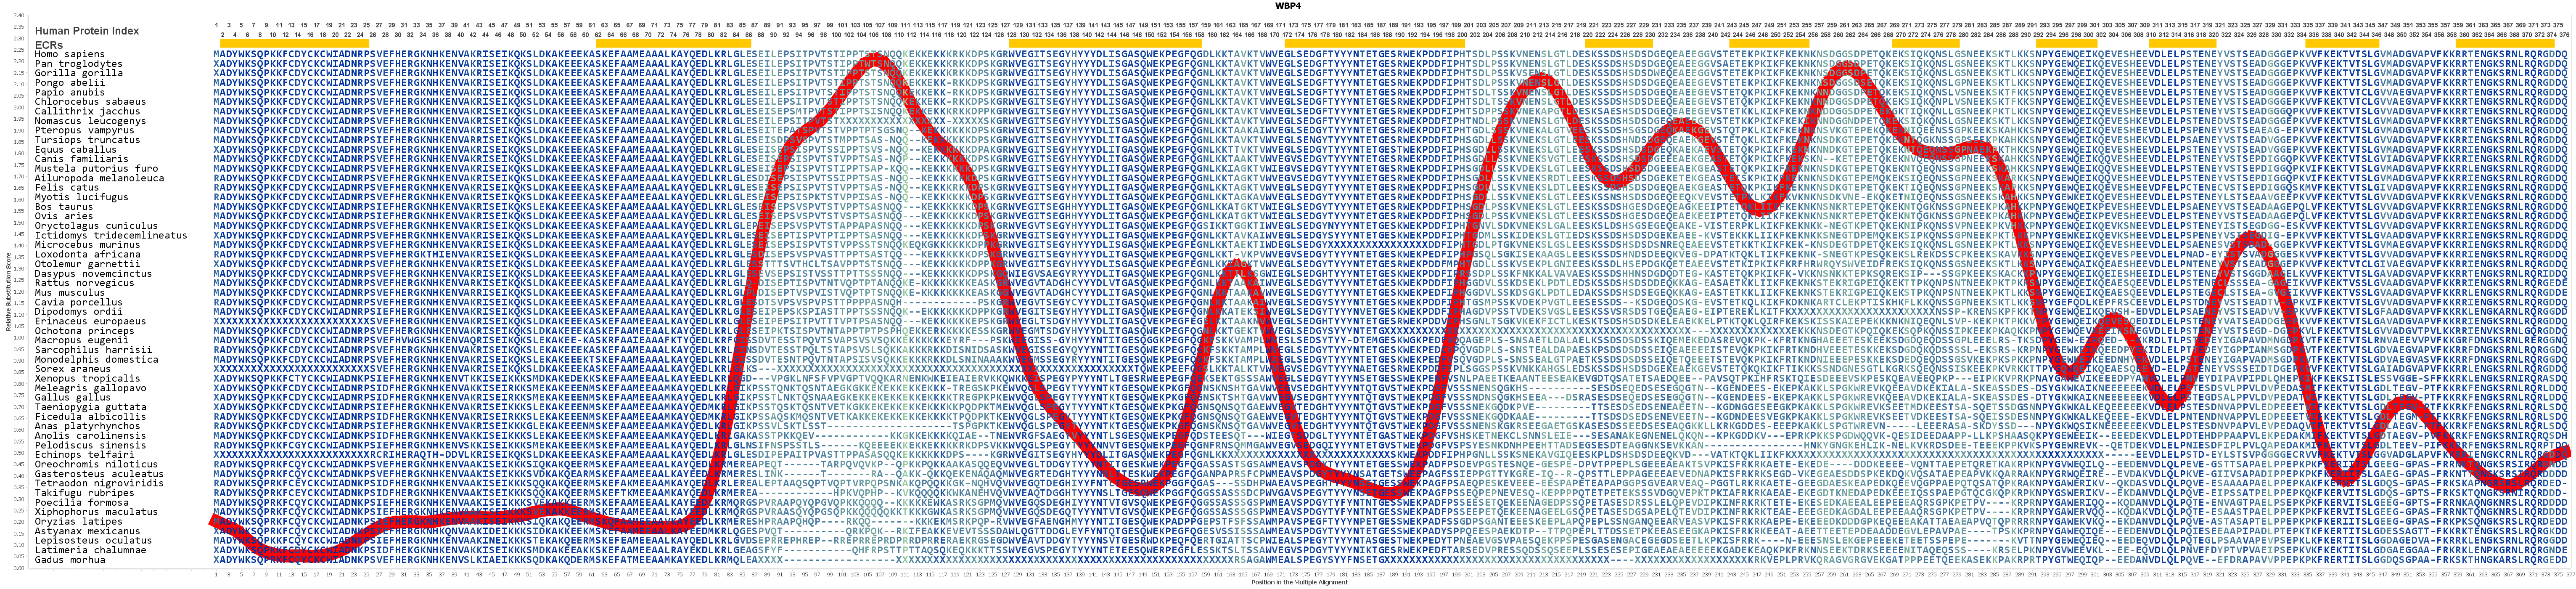Viewport: 2576px width, 589px height.
Task: Click the Gadus morhua row label
Action: click(x=69, y=560)
